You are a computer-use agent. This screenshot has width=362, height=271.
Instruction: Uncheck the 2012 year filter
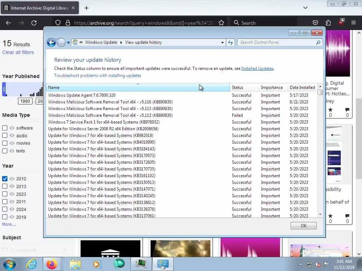(5, 179)
